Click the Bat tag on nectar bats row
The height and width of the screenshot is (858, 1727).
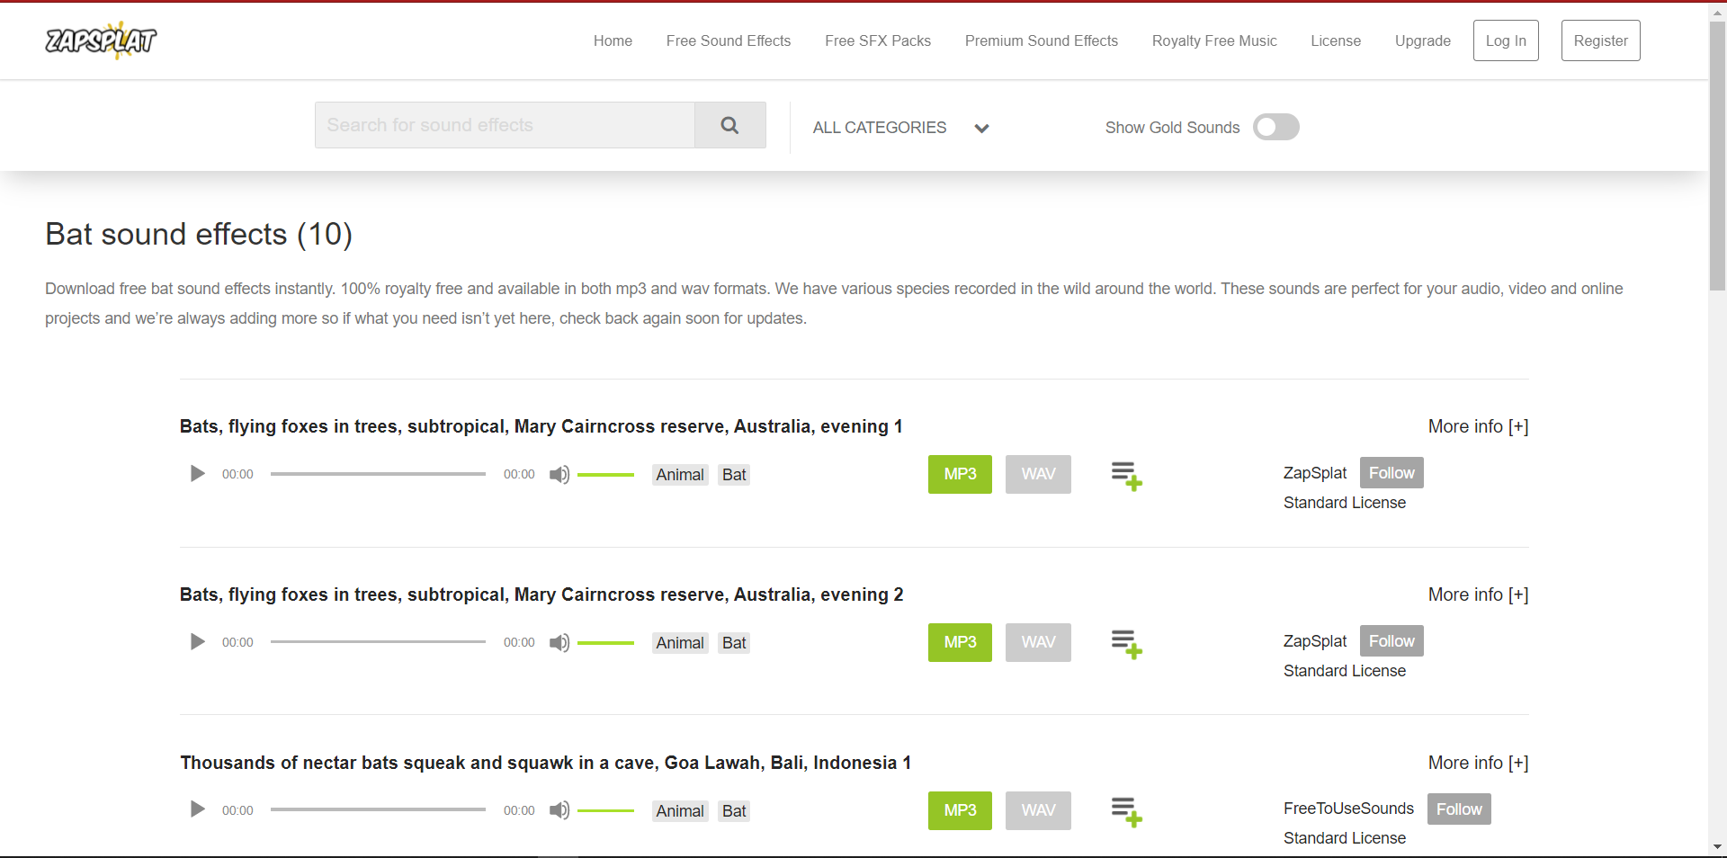[734, 811]
